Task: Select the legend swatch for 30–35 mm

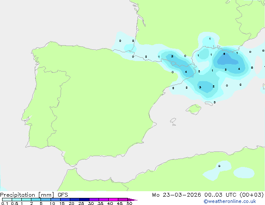Action: click(94, 200)
